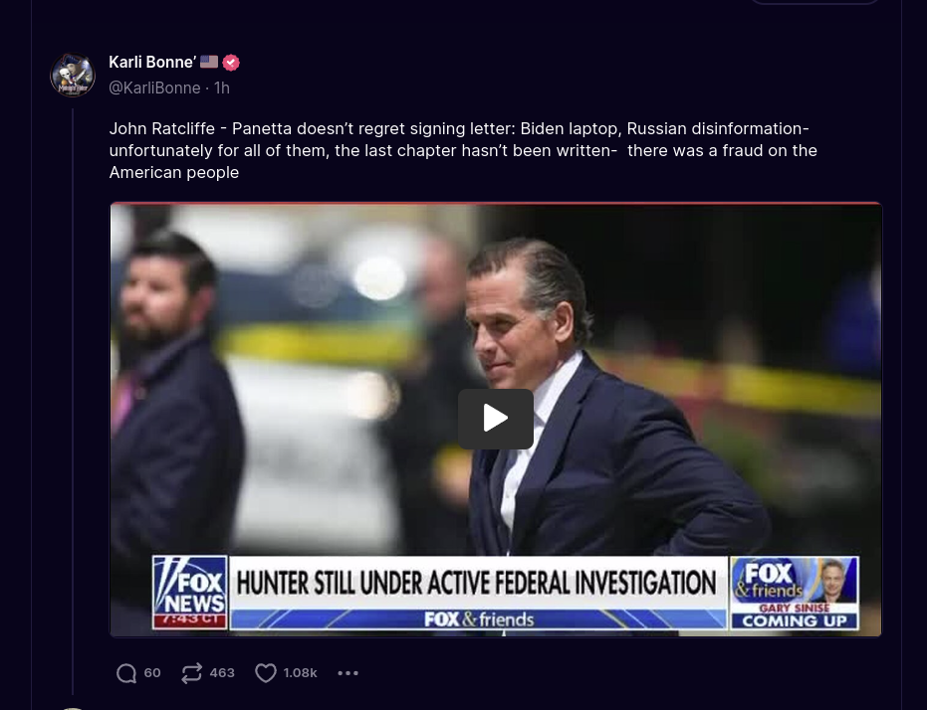927x710 pixels.
Task: Click the reply count 60
Action: (152, 673)
